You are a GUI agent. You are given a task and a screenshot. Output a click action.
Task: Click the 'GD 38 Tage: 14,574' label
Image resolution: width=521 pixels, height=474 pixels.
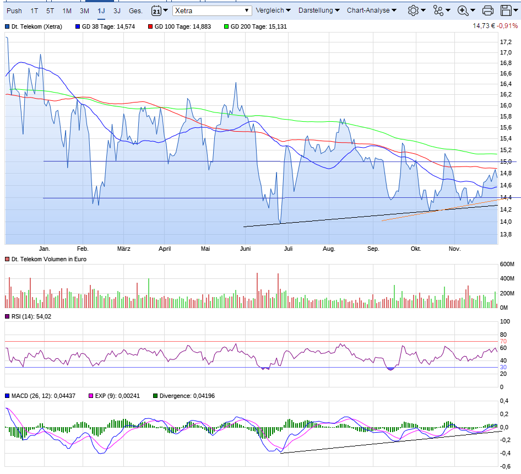point(108,26)
